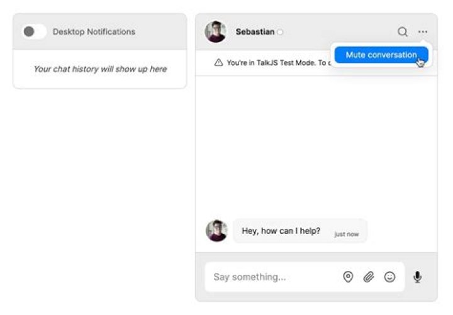Image resolution: width=453 pixels, height=315 pixels.
Task: Click the paperclip attachment icon
Action: click(369, 277)
